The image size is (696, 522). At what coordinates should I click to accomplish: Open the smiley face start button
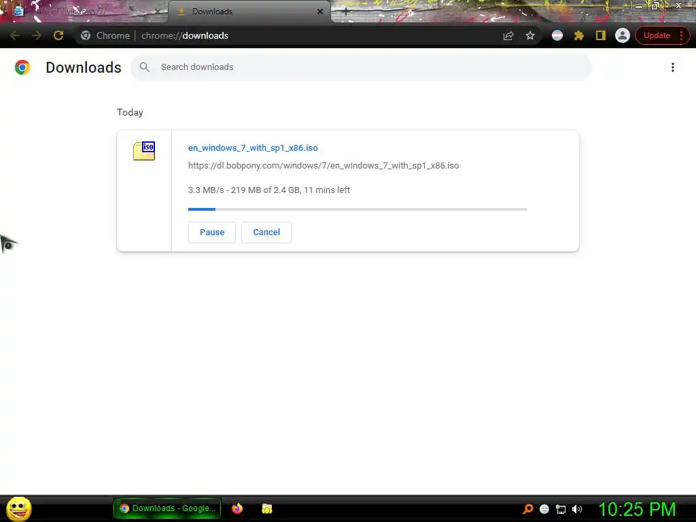pos(18,508)
